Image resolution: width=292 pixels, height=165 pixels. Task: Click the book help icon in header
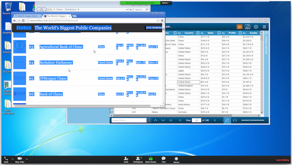pyautogui.click(x=248, y=27)
